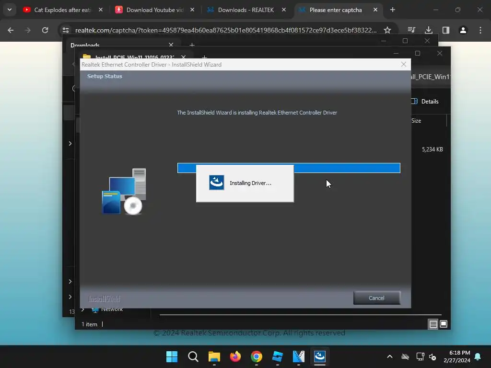The width and height of the screenshot is (491, 368).
Task: Click the Installing Driver popup icon
Action: (x=216, y=183)
